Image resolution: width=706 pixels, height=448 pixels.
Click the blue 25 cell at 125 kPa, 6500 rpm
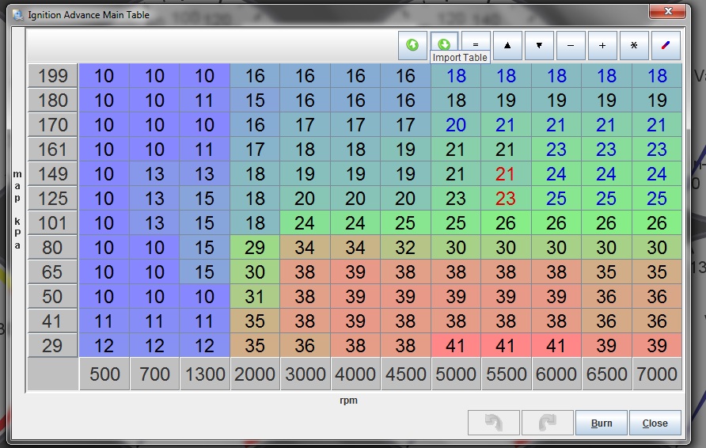[607, 198]
